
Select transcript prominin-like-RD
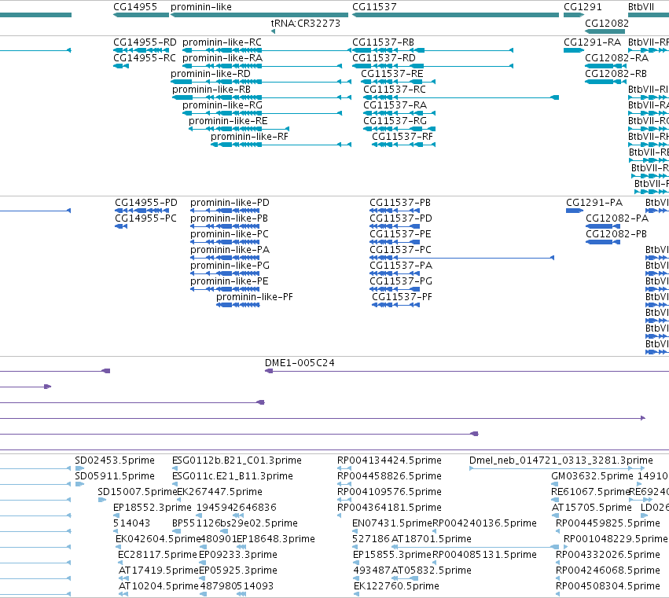point(261,82)
